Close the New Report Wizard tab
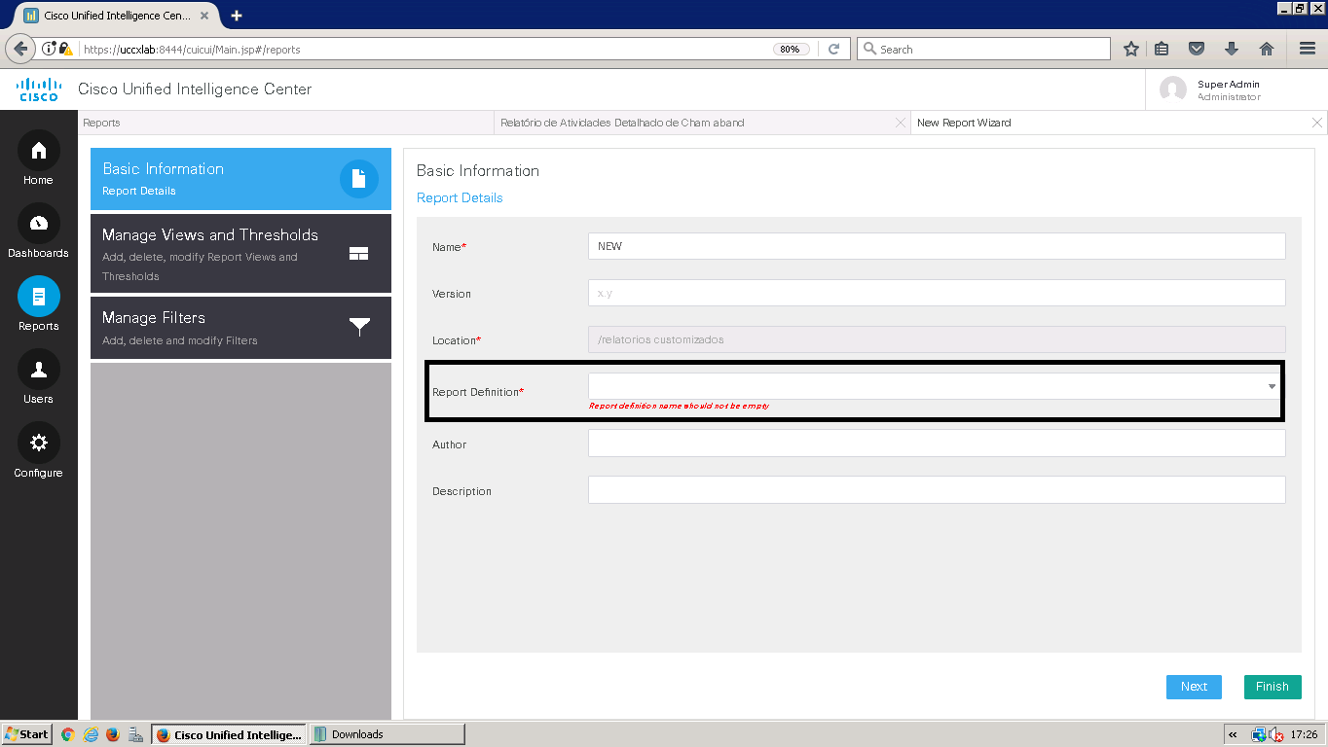This screenshot has height=747, width=1328. (x=1317, y=123)
